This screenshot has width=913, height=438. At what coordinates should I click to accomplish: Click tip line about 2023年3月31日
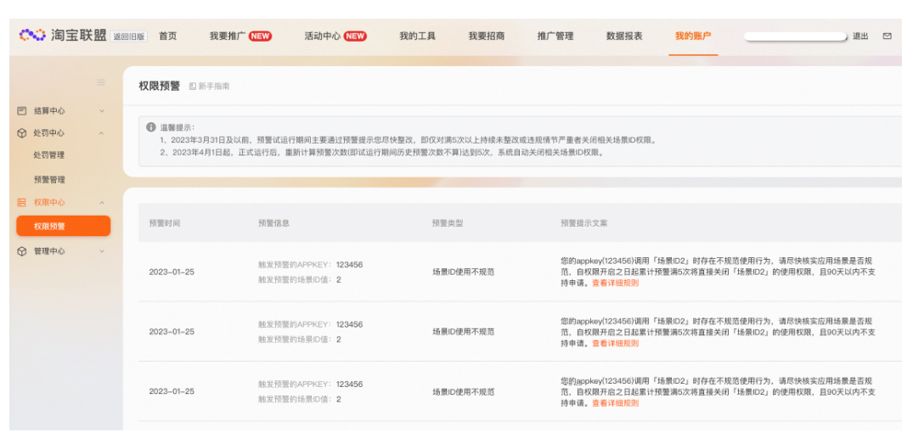[x=408, y=140]
